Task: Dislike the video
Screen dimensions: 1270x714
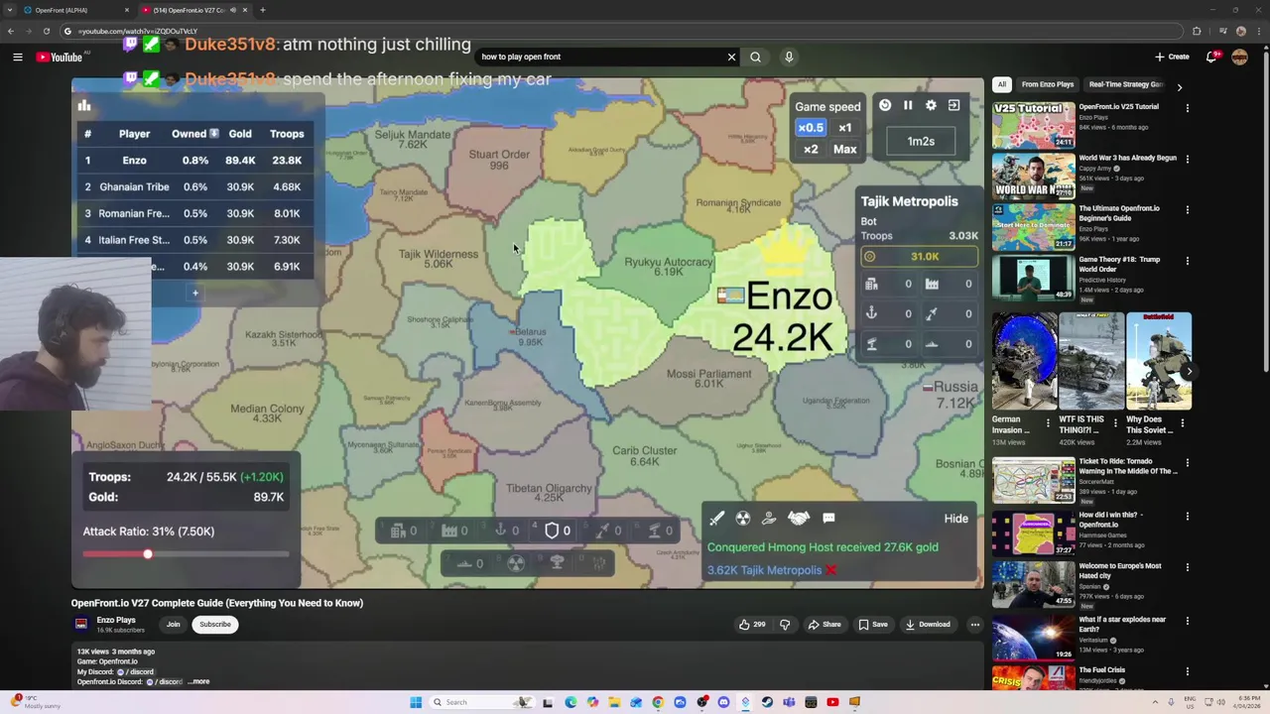Action: [x=785, y=625]
